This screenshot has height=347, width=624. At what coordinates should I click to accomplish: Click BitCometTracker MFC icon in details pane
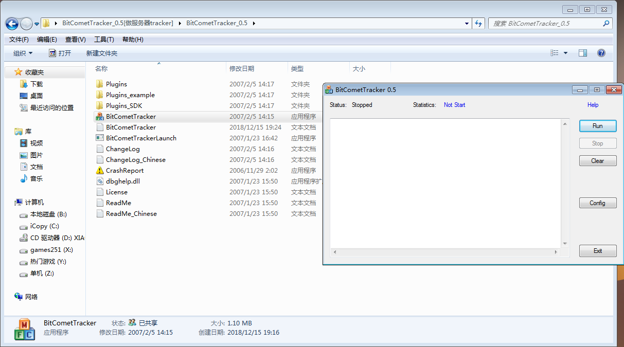tap(24, 327)
